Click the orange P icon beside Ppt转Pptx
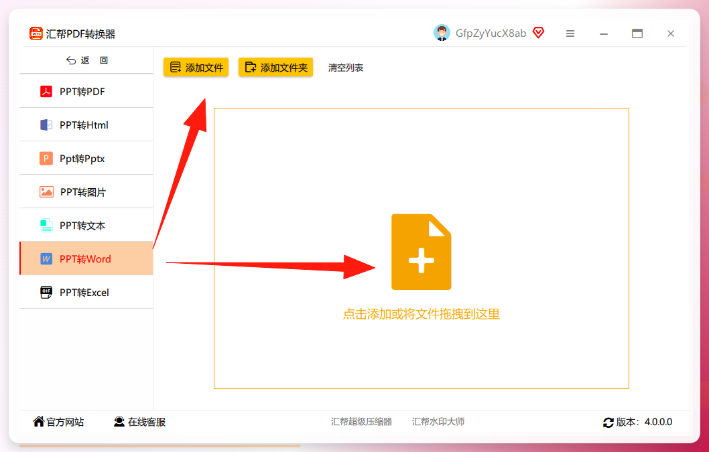Image resolution: width=709 pixels, height=452 pixels. [46, 158]
